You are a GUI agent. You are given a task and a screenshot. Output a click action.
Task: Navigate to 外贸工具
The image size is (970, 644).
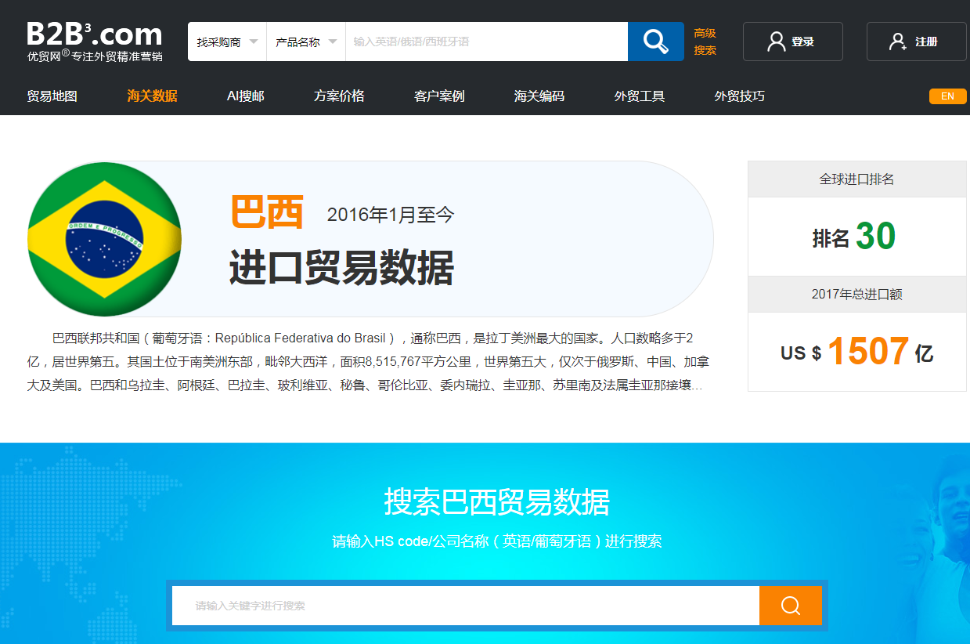[640, 96]
